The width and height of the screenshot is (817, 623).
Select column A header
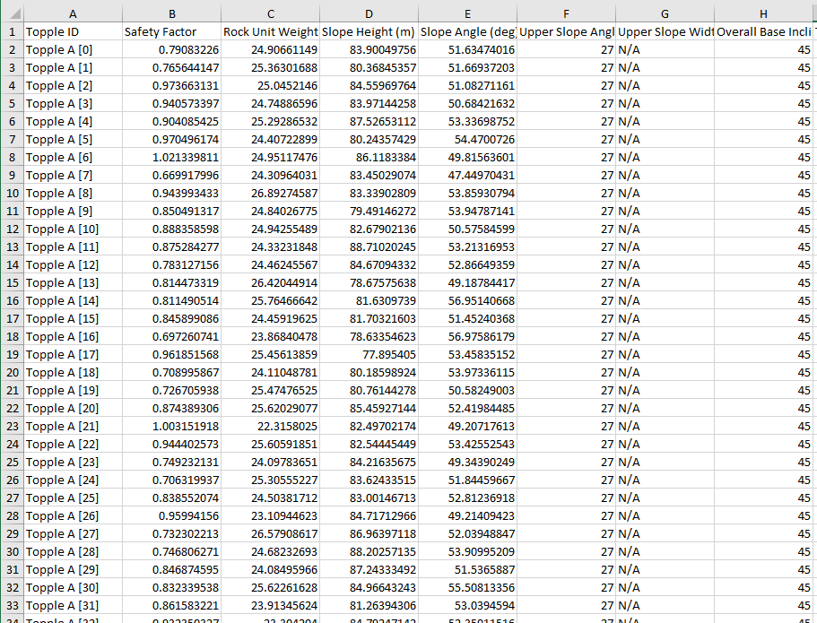pos(73,13)
